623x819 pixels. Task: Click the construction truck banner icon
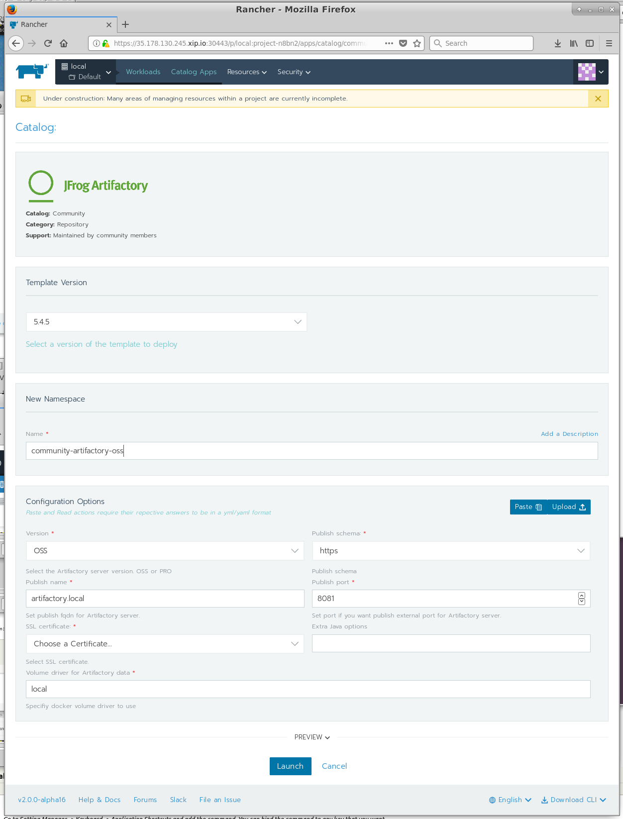26,99
